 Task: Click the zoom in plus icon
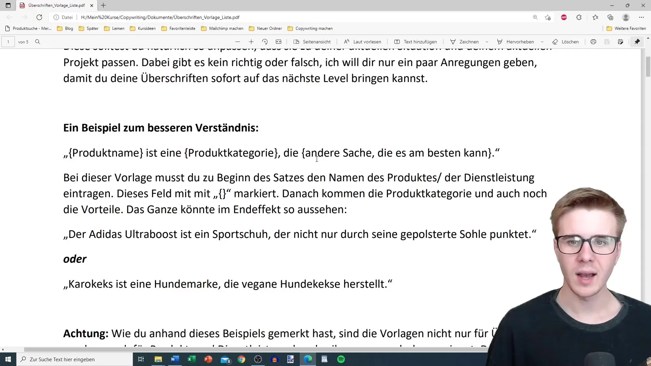[x=251, y=42]
